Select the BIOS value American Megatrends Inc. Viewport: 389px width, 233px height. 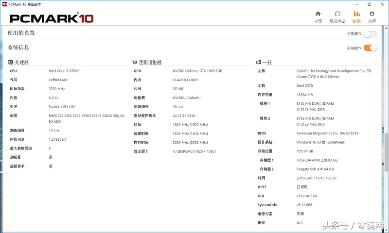(318, 133)
